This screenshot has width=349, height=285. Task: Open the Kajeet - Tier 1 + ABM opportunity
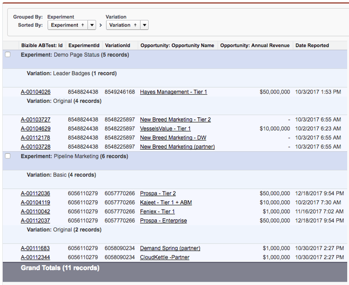click(x=166, y=203)
